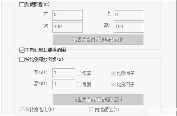Click the 高(H) scale input field
177x116 pixels.
pyautogui.click(x=64, y=84)
